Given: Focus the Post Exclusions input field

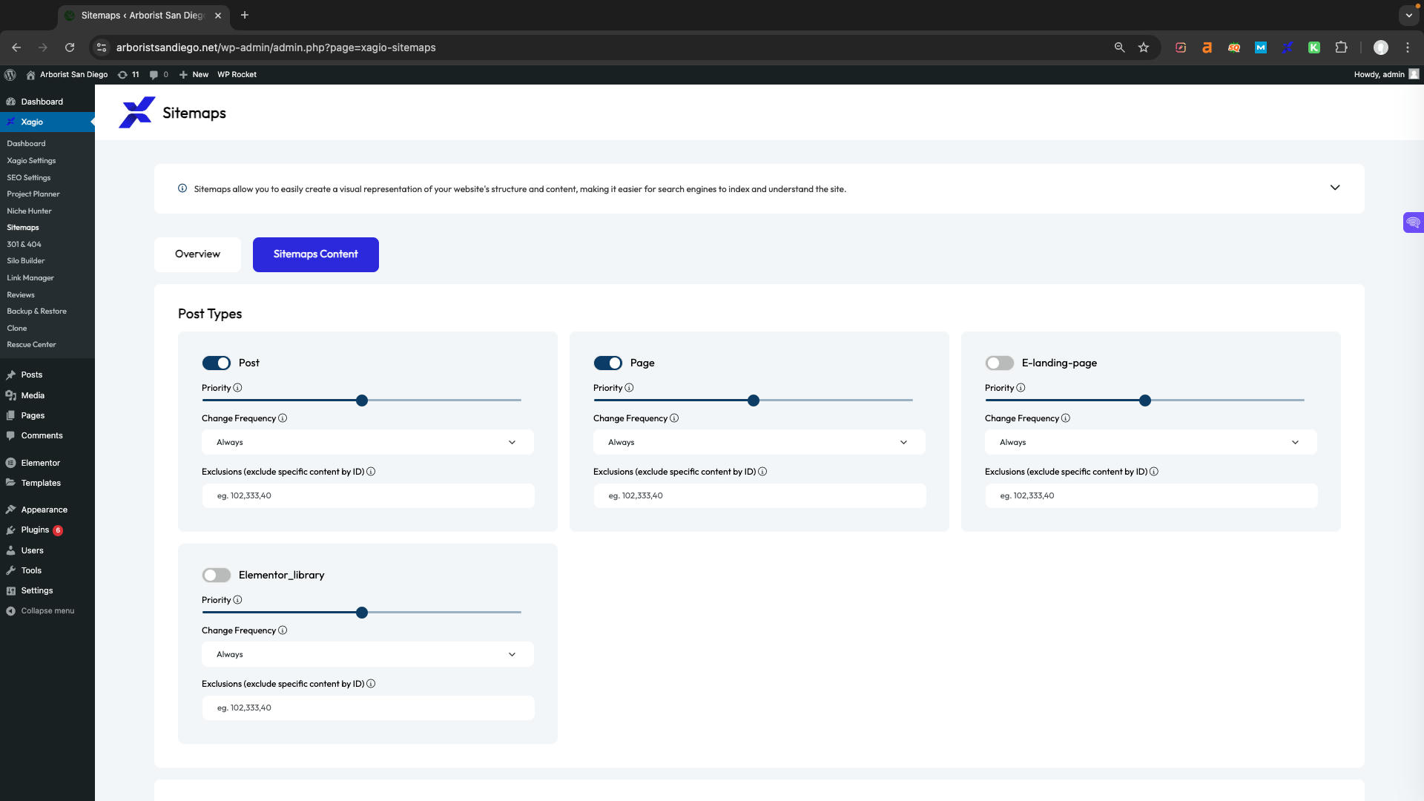Looking at the screenshot, I should point(368,495).
